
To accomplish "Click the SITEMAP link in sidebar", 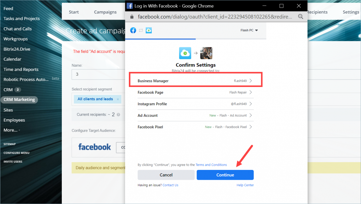I will coord(10,144).
